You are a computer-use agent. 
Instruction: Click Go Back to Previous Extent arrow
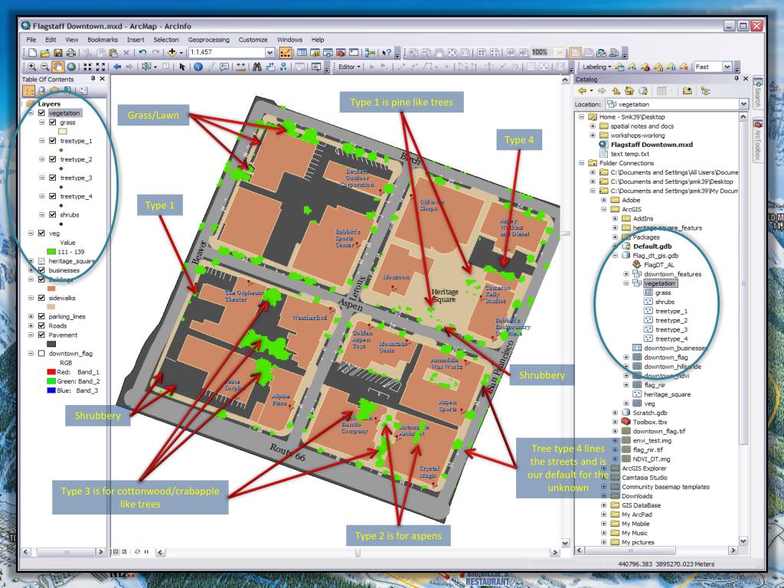[x=118, y=67]
